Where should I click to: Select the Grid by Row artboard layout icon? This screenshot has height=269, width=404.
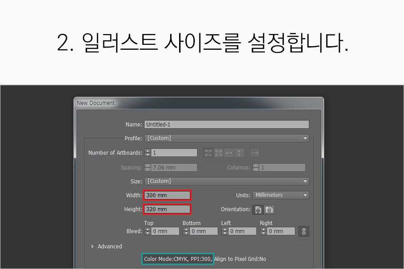(208, 153)
